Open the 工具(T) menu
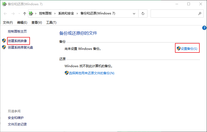The height and width of the screenshot is (132, 207). point(51,23)
